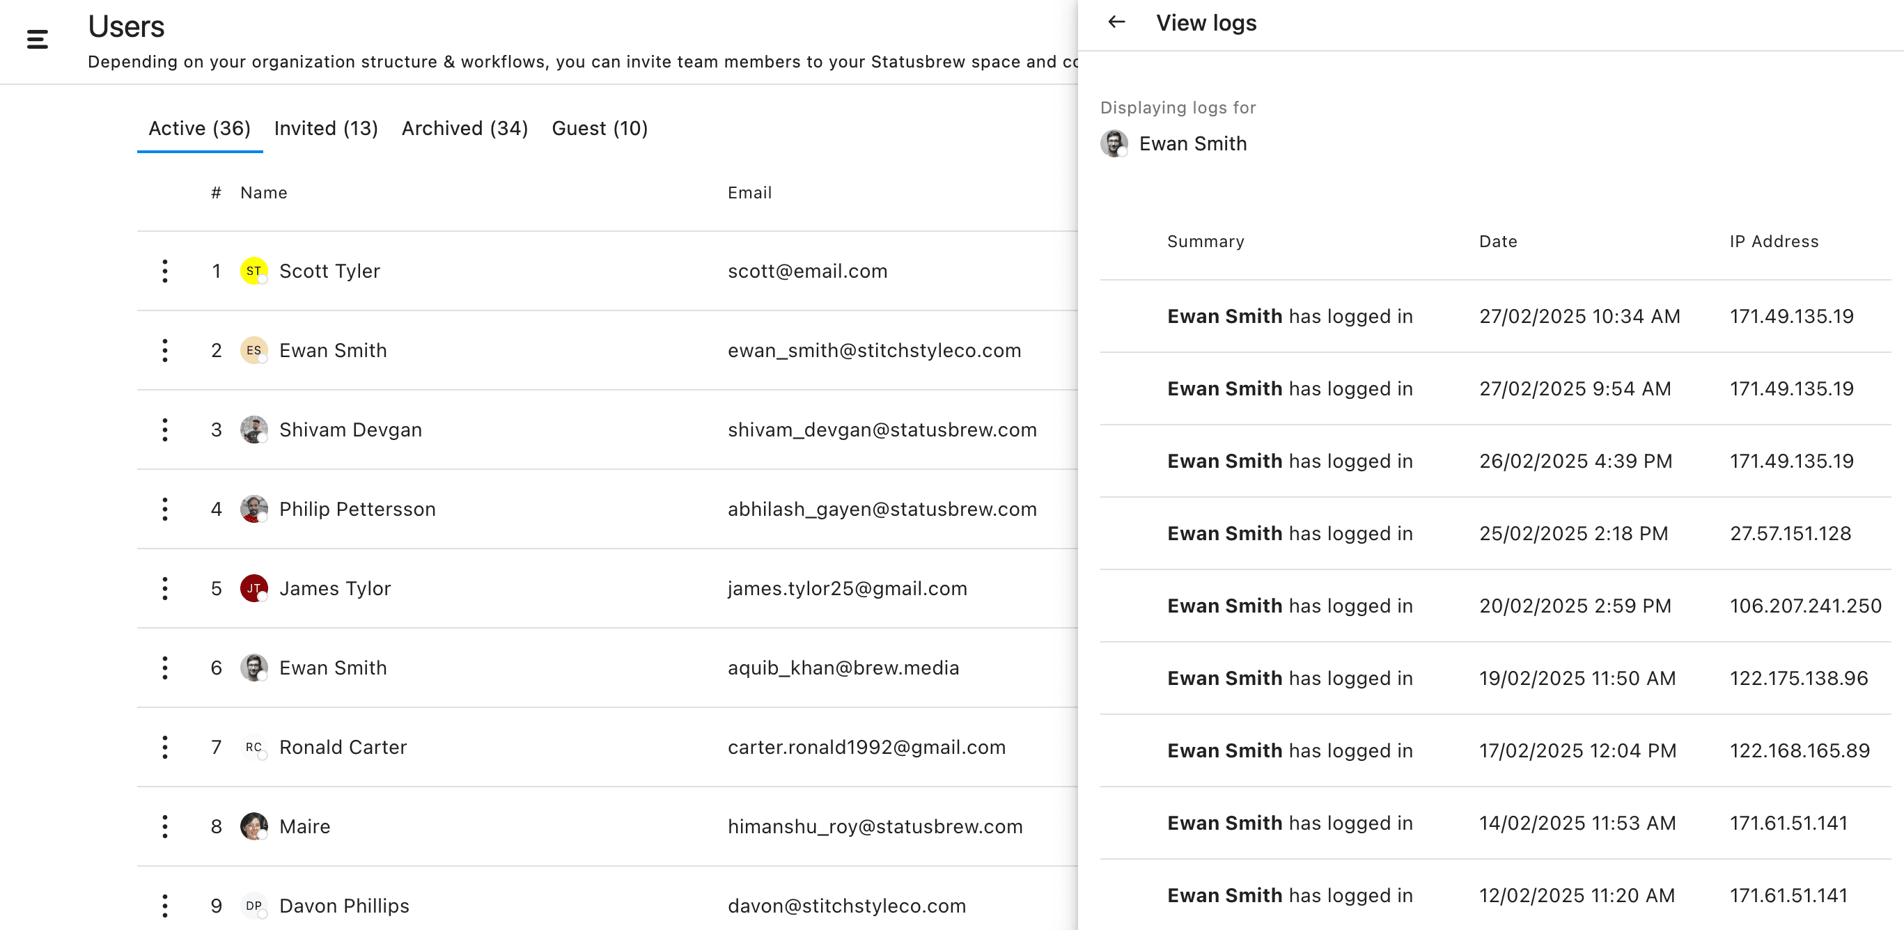Switch to the Archived (34) tab

tap(465, 129)
